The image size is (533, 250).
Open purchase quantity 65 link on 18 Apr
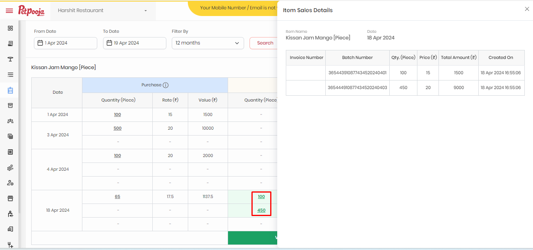pyautogui.click(x=118, y=197)
